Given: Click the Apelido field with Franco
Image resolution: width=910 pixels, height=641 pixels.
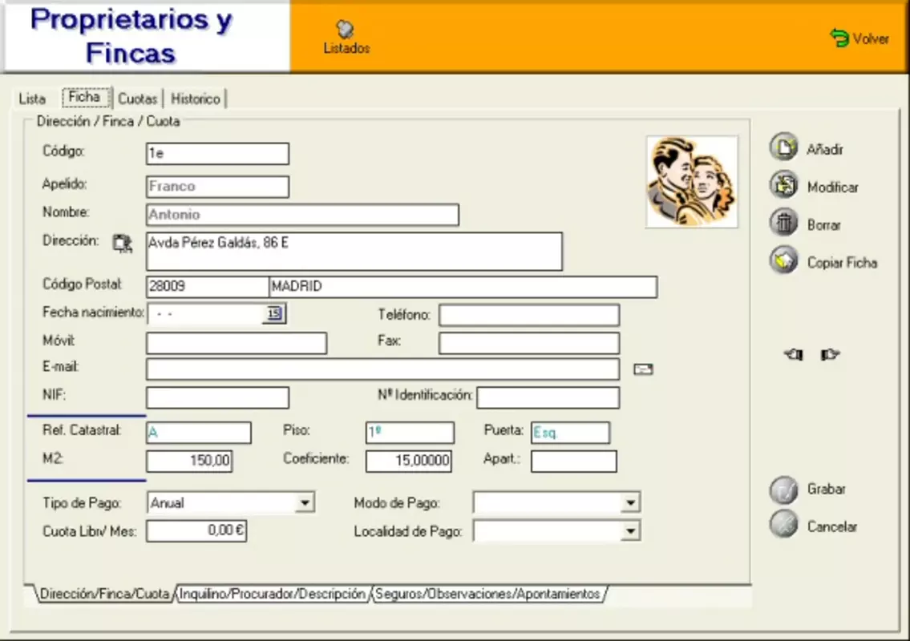Looking at the screenshot, I should (217, 187).
